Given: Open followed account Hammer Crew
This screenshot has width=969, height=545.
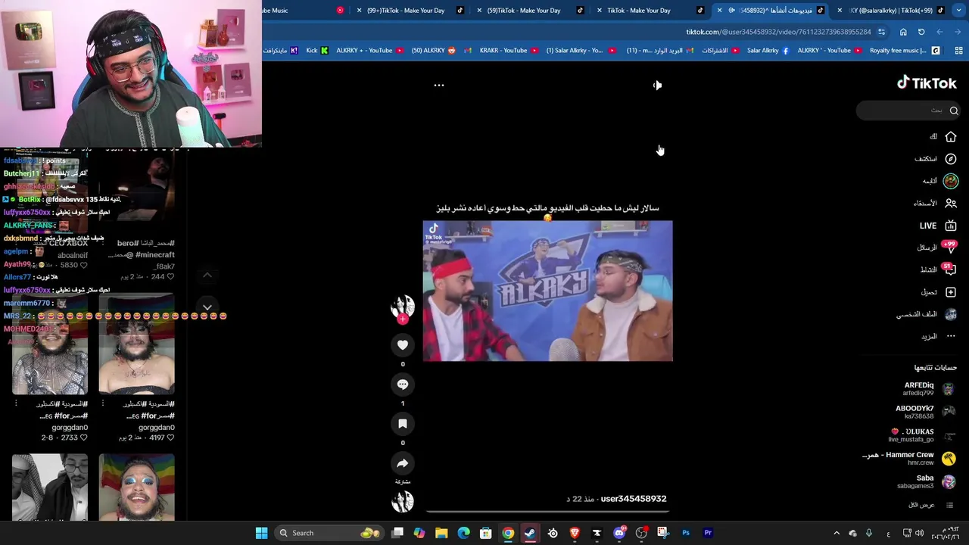Looking at the screenshot, I should coord(910,459).
